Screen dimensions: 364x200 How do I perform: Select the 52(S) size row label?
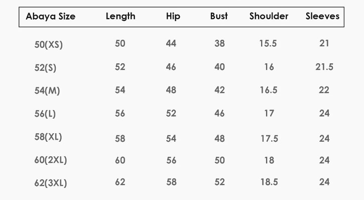pos(45,68)
